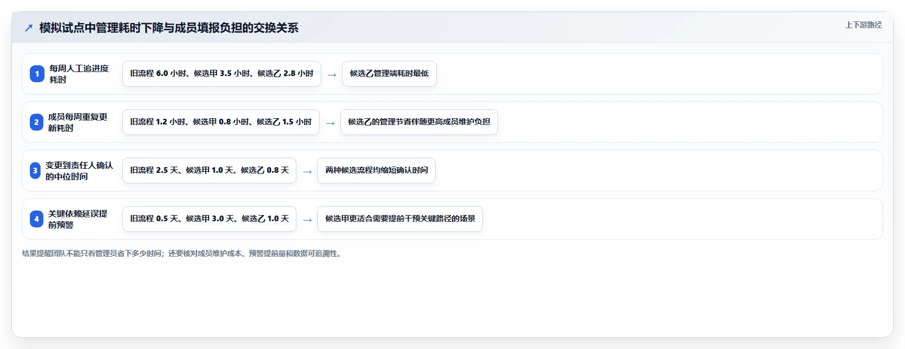Click the box 旧流程 1.2 小时、候选甲 0.8 小时
The image size is (905, 349).
[221, 122]
